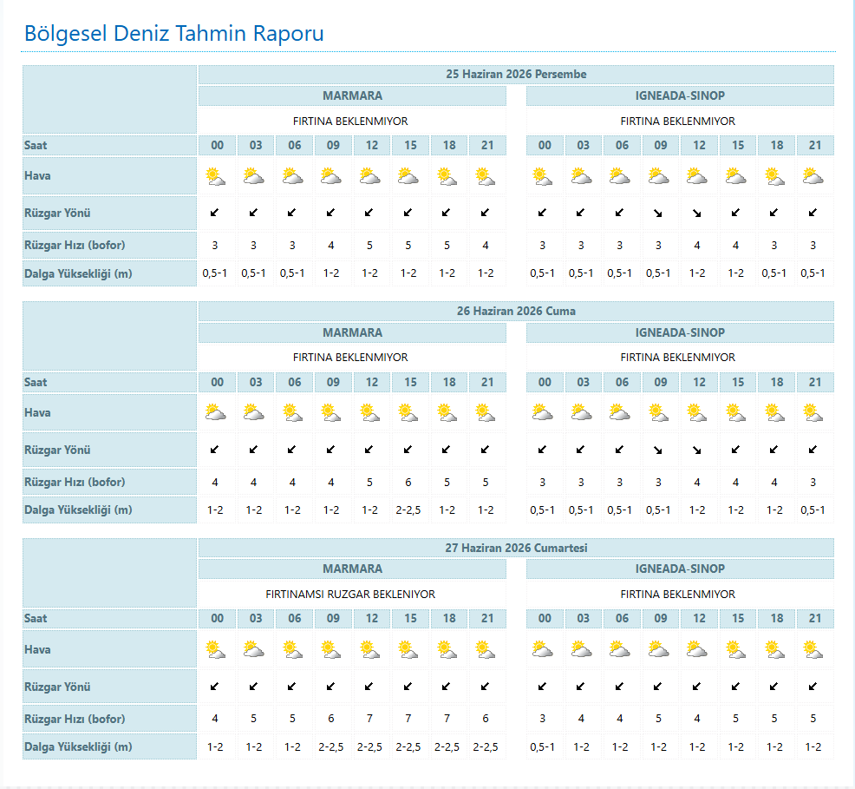This screenshot has width=855, height=789.
Task: Select 25 Haziran Marmara 18 wind direction arrow
Action: pos(447,213)
